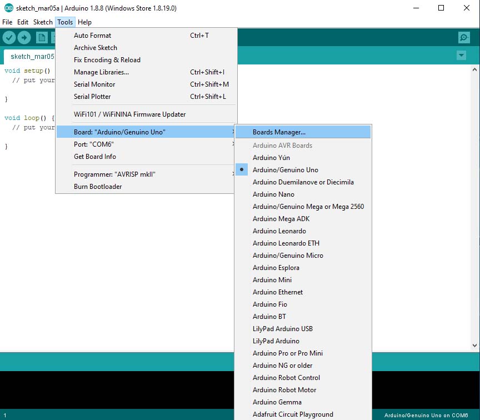
Task: Select Arduino Mega ADK board
Action: tap(303, 219)
